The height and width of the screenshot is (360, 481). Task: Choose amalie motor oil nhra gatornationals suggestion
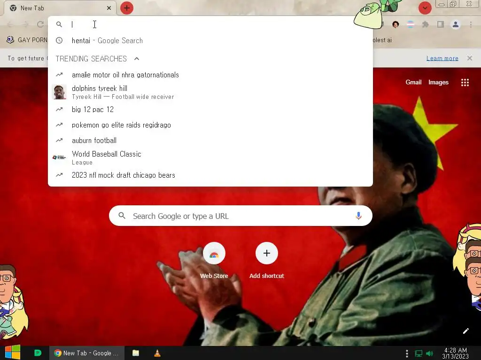coord(210,75)
